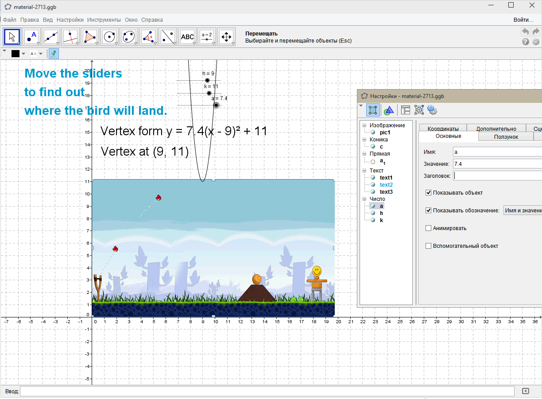Open the main toolbar gear settings icon
Viewport: 542px width, 399px height.
point(536,42)
